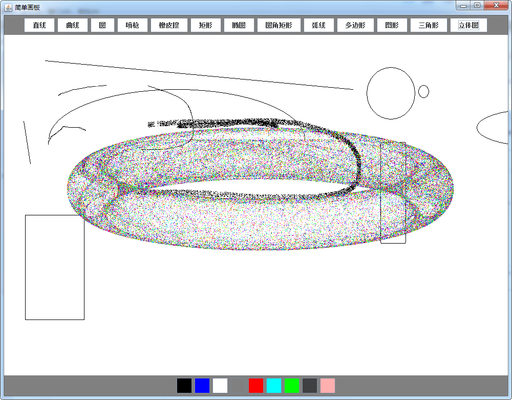Pick the black color swatch
The image size is (512, 400).
click(x=184, y=386)
